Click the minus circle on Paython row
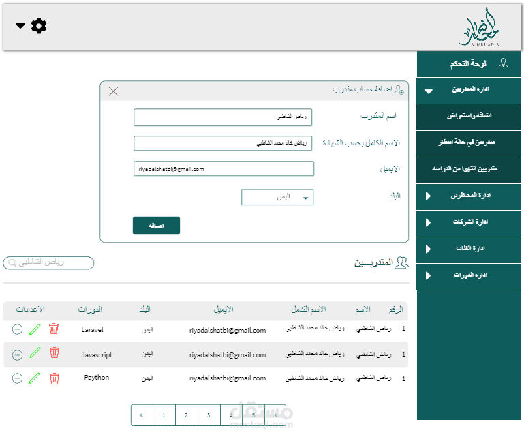The image size is (524, 439). 18,378
